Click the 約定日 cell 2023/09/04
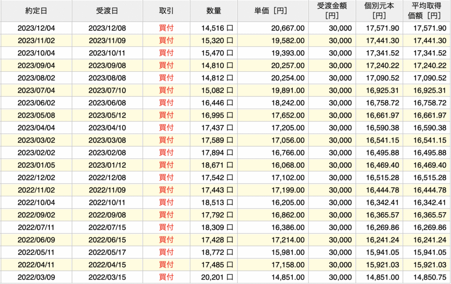This screenshot has height=284, width=451. (36, 66)
